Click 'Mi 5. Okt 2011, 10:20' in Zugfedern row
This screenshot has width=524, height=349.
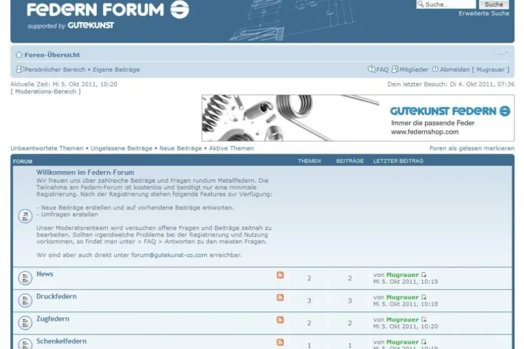405,326
